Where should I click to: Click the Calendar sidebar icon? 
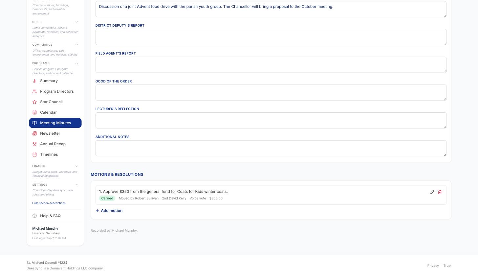tap(34, 112)
